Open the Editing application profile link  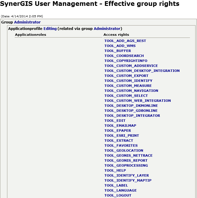click(50, 28)
